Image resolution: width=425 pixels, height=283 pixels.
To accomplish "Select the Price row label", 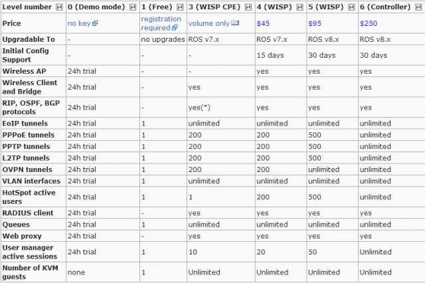I will click(x=12, y=23).
